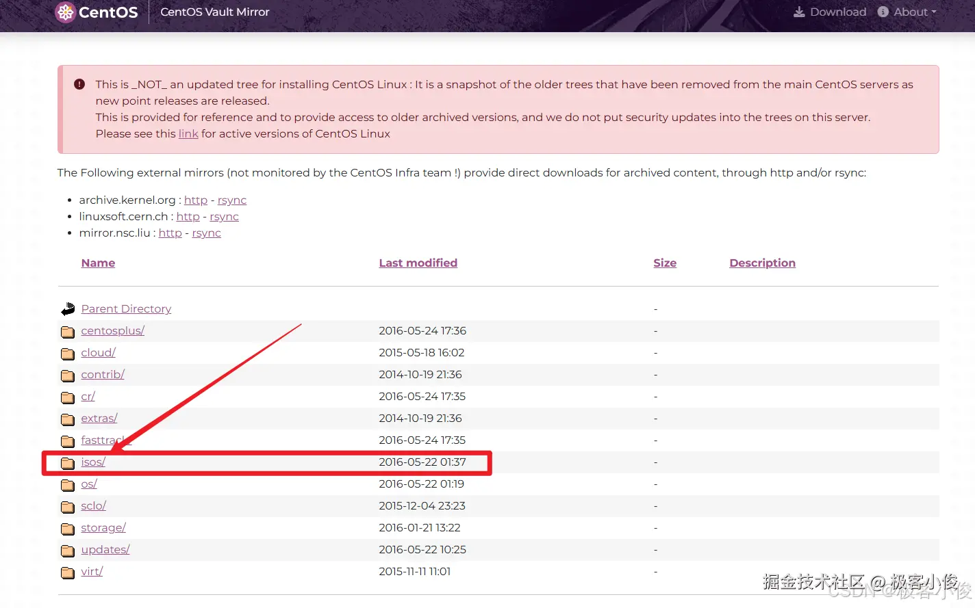The height and width of the screenshot is (608, 975).
Task: Sort listing by Last modified column
Action: pos(418,263)
